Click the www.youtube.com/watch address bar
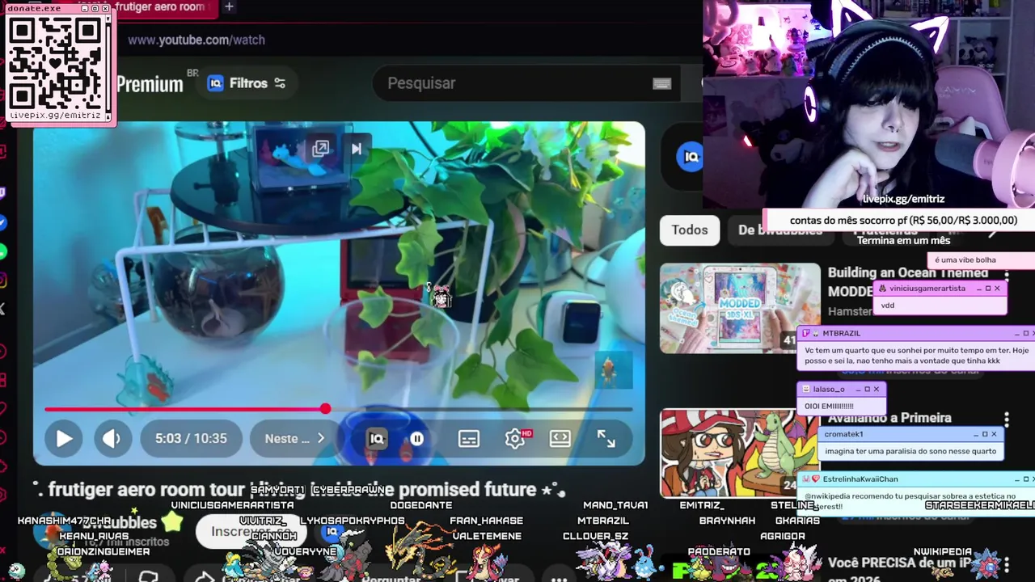Image resolution: width=1035 pixels, height=582 pixels. (x=196, y=40)
